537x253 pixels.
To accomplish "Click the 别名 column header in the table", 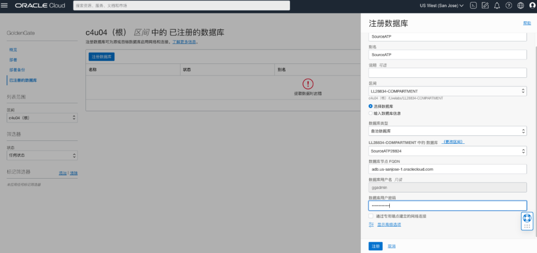I will click(x=281, y=69).
